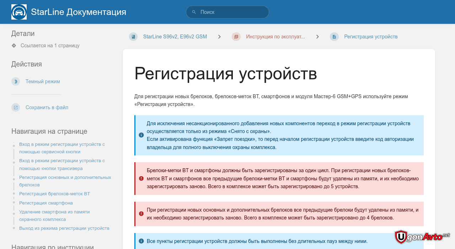455x249 pixels.
Task: Click the Детали sidebar heading
Action: pos(23,33)
